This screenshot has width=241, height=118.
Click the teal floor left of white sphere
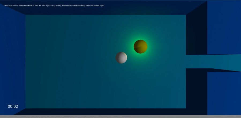point(69,61)
